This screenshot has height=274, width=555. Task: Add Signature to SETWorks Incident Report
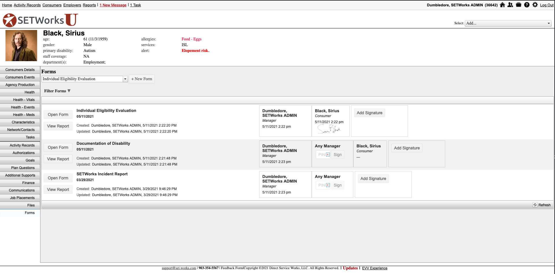pyautogui.click(x=373, y=179)
